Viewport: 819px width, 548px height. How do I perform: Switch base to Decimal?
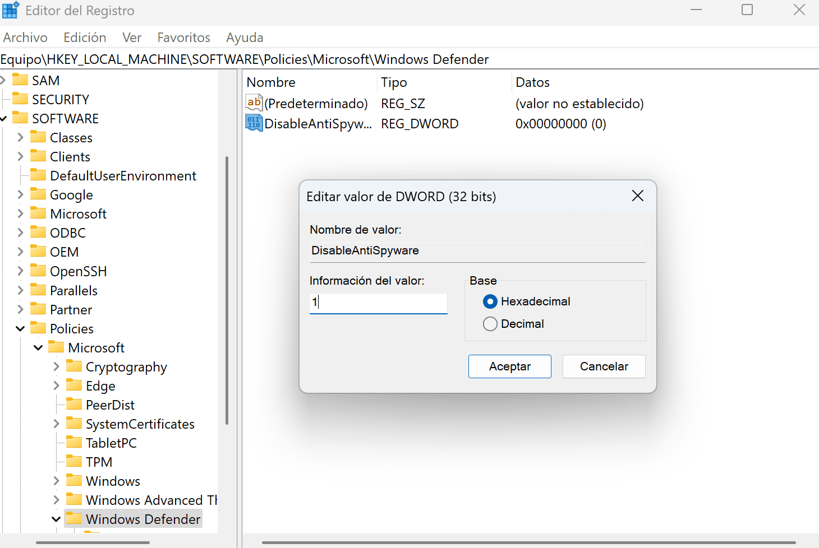tap(490, 323)
